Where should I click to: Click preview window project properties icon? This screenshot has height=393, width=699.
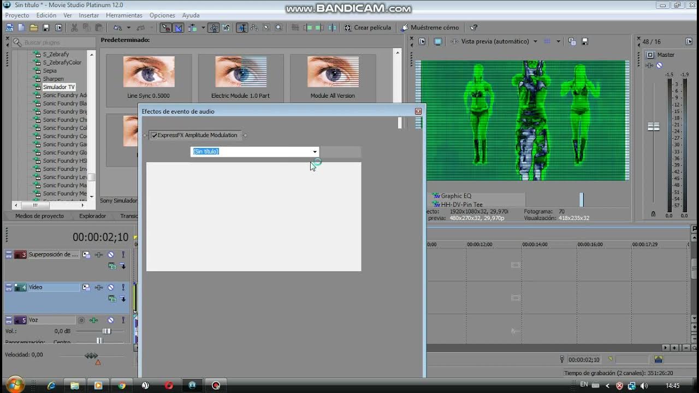422,41
